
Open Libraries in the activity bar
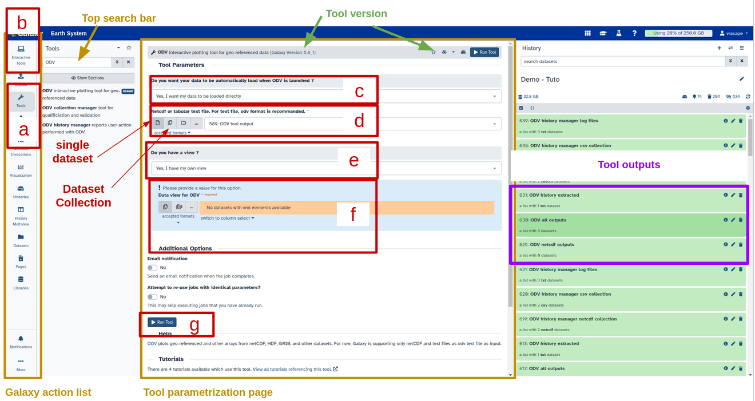[x=21, y=282]
